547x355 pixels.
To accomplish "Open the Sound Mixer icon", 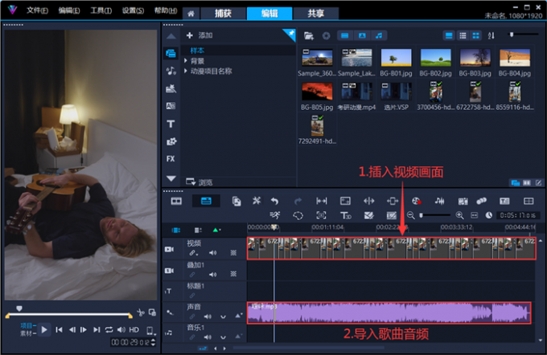I will [x=439, y=201].
